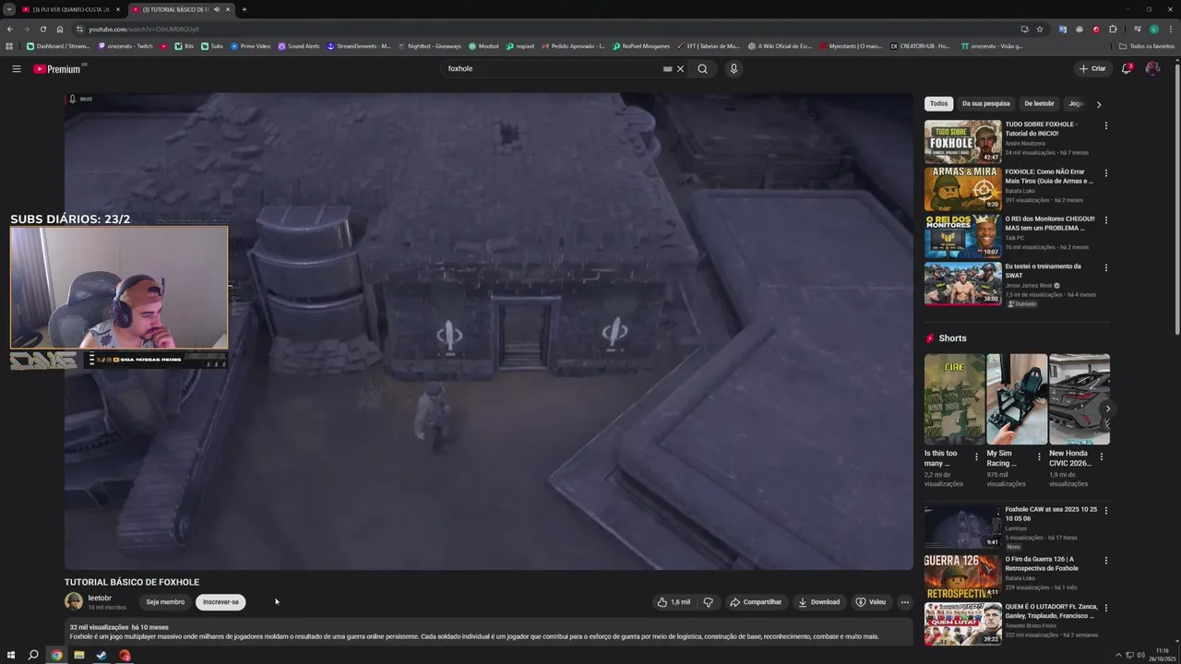Image resolution: width=1181 pixels, height=664 pixels.
Task: Select the Todos filter chip
Action: point(938,104)
